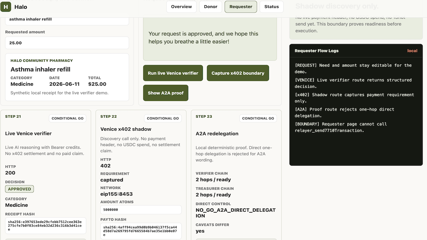Click the Step 21 CONDITIONAL GO badge

(x=68, y=118)
